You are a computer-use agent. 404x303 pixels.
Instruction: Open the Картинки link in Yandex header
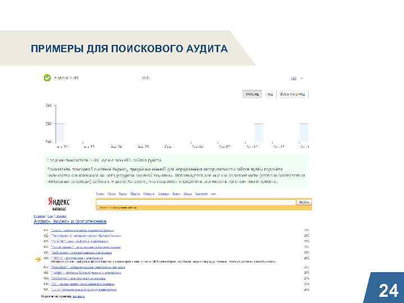tap(201, 194)
